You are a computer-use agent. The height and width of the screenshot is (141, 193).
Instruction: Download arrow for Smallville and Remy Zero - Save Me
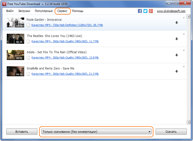click(x=177, y=71)
